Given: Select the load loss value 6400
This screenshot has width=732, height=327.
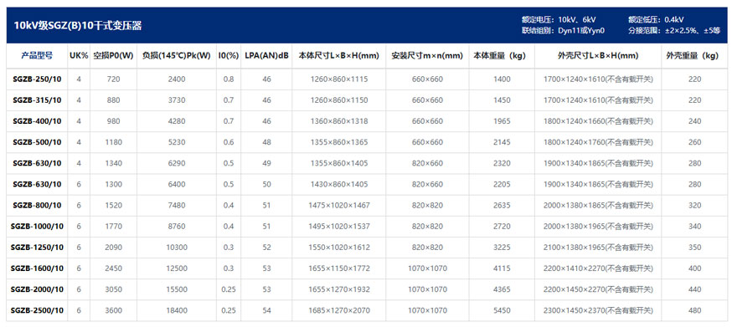Looking at the screenshot, I should (177, 184).
